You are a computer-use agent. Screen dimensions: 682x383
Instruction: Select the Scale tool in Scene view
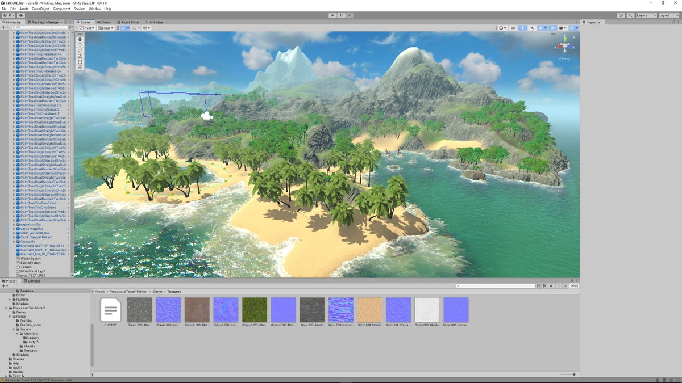pyautogui.click(x=80, y=56)
